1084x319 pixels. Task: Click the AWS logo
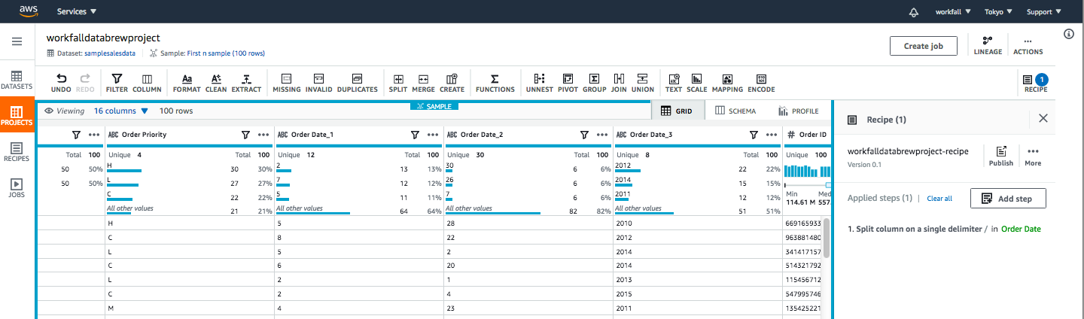point(29,12)
